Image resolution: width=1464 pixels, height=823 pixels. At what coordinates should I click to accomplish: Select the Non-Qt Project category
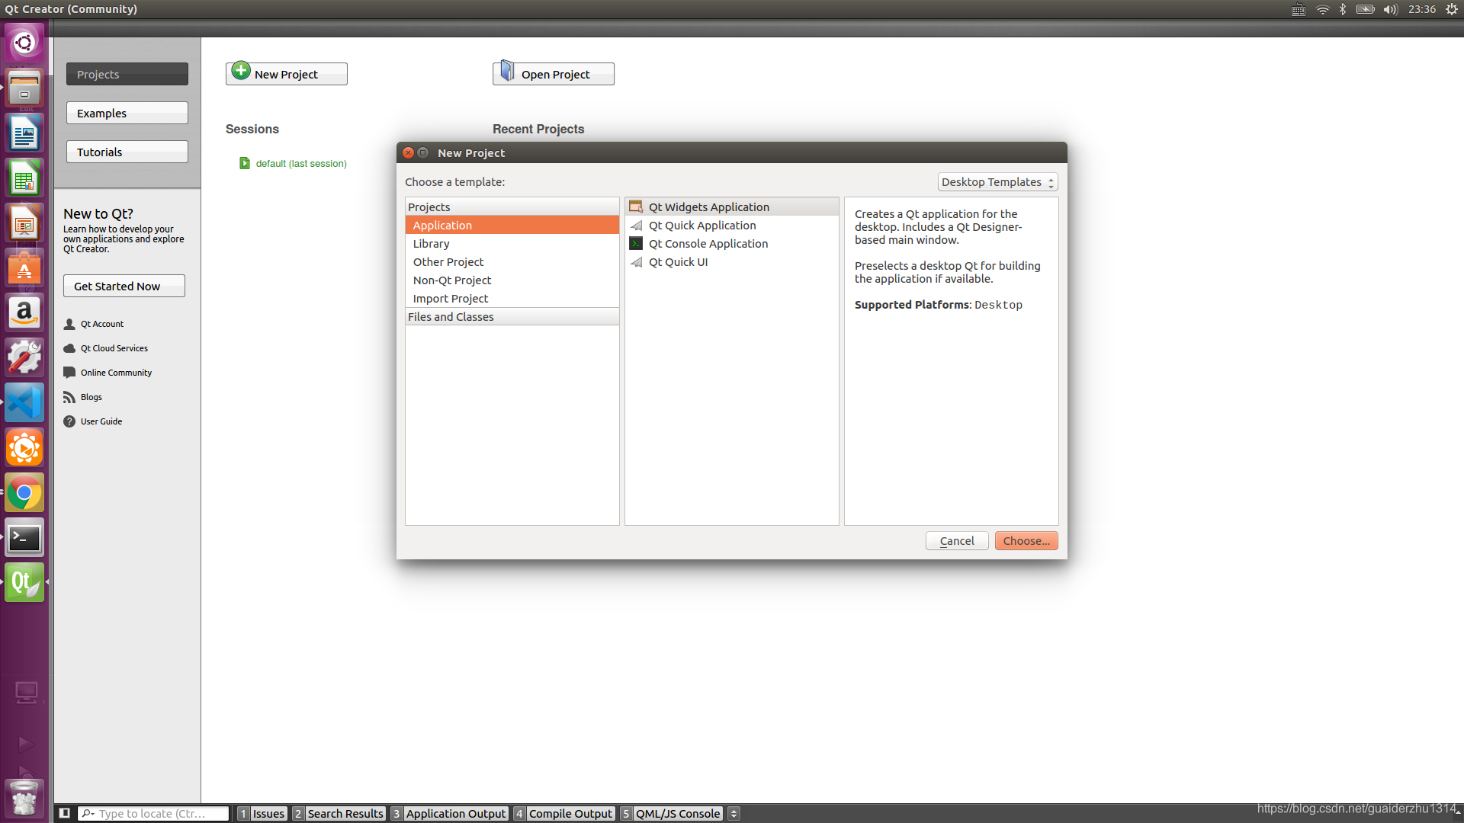click(x=512, y=280)
